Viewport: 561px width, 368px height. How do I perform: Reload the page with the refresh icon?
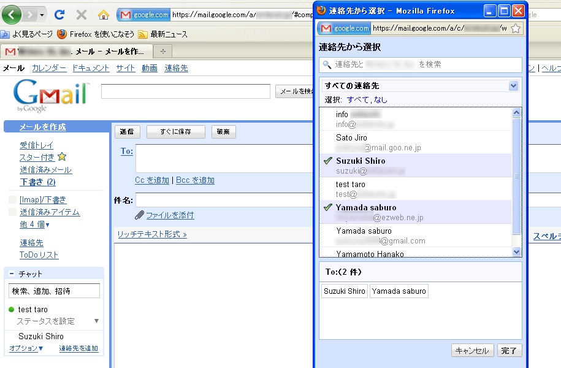tap(59, 15)
